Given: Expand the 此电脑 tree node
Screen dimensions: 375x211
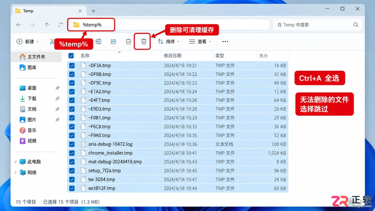Looking at the screenshot, I should tap(16, 162).
